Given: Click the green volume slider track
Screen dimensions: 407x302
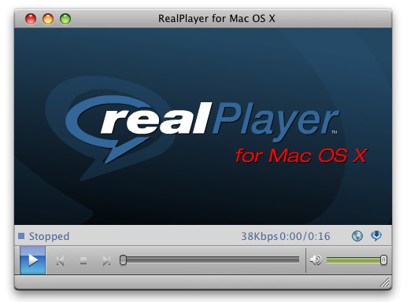Looking at the screenshot, I should [x=353, y=260].
